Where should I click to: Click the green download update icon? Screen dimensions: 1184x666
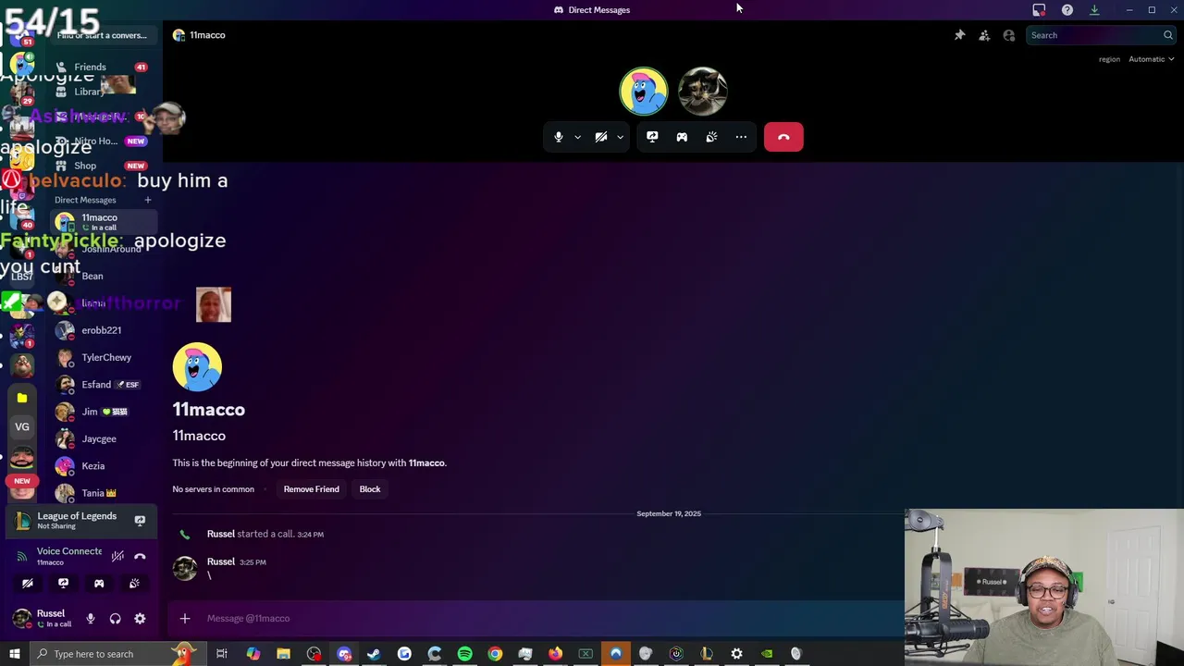[x=1094, y=9]
